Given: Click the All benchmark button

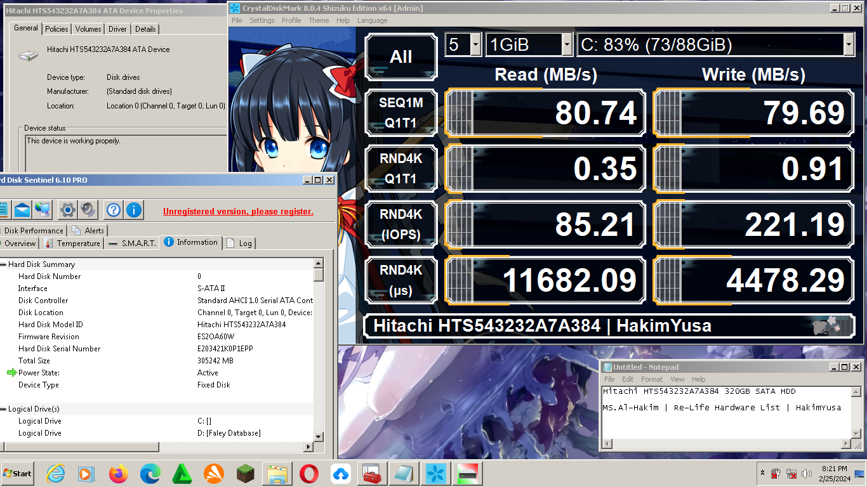Looking at the screenshot, I should (401, 57).
